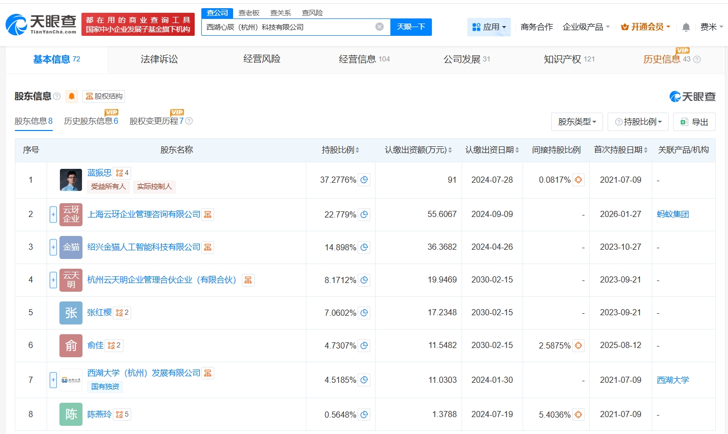This screenshot has width=728, height=434.
Task: Click the company name search input field
Action: (x=287, y=27)
